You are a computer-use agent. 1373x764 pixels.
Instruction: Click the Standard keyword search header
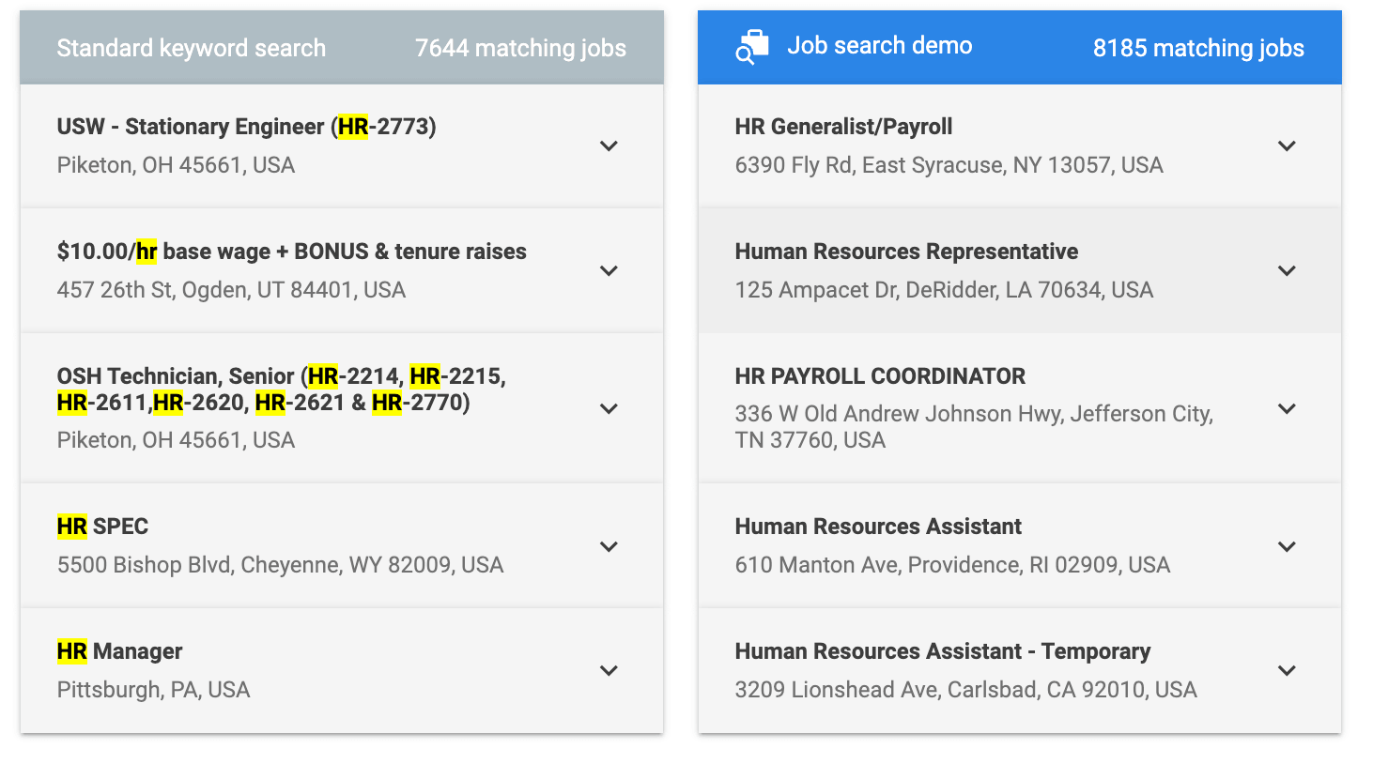click(192, 48)
